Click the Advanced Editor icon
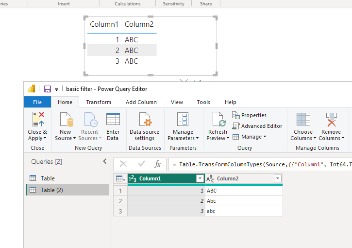 tap(235, 126)
